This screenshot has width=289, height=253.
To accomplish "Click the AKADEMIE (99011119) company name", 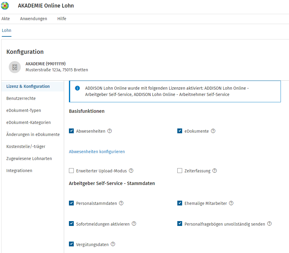I will [x=45, y=64].
